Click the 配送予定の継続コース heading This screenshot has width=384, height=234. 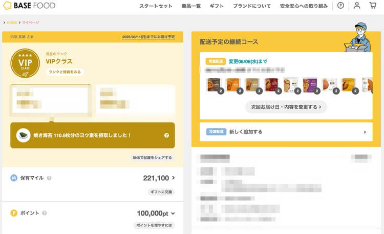point(229,42)
